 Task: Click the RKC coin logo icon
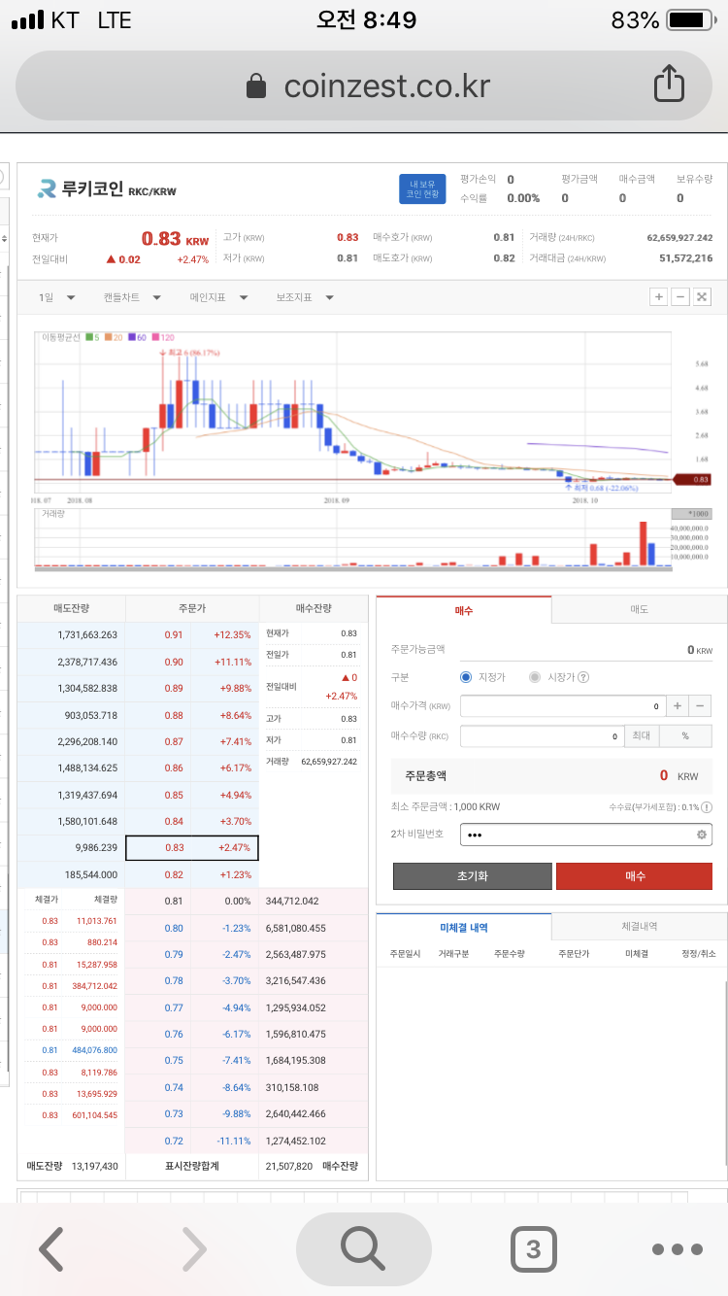click(48, 189)
